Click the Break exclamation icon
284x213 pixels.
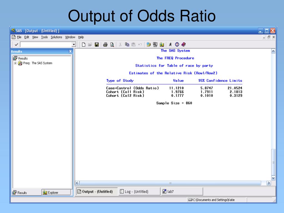pyautogui.click(x=177, y=45)
